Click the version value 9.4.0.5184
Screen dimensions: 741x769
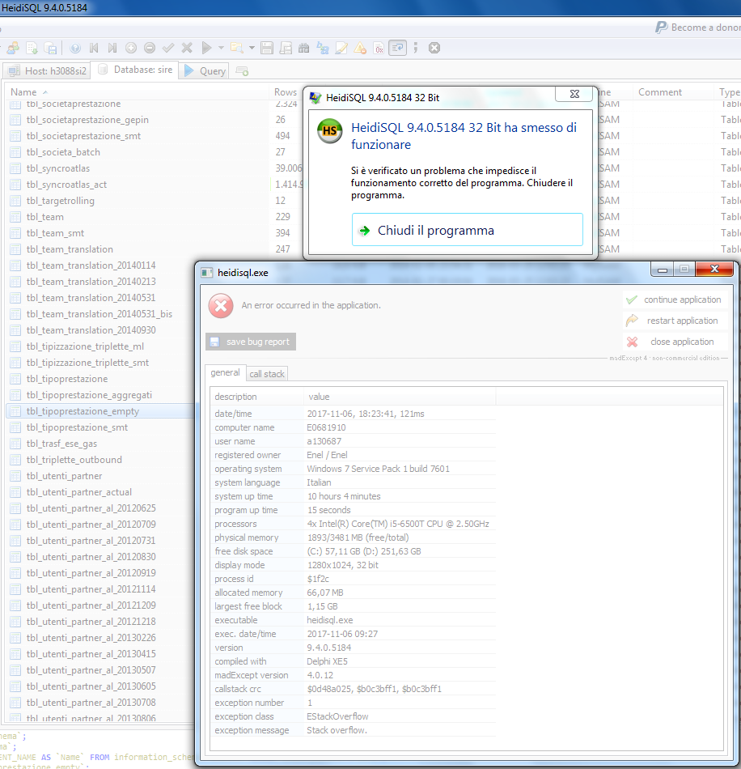[329, 648]
